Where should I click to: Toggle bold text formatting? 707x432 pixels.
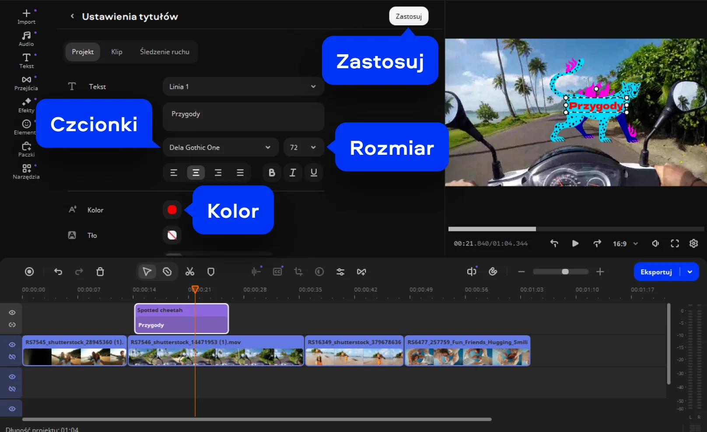[x=272, y=173]
